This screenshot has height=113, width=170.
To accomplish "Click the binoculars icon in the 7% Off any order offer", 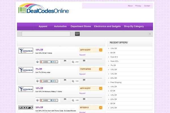I will tap(65, 80).
